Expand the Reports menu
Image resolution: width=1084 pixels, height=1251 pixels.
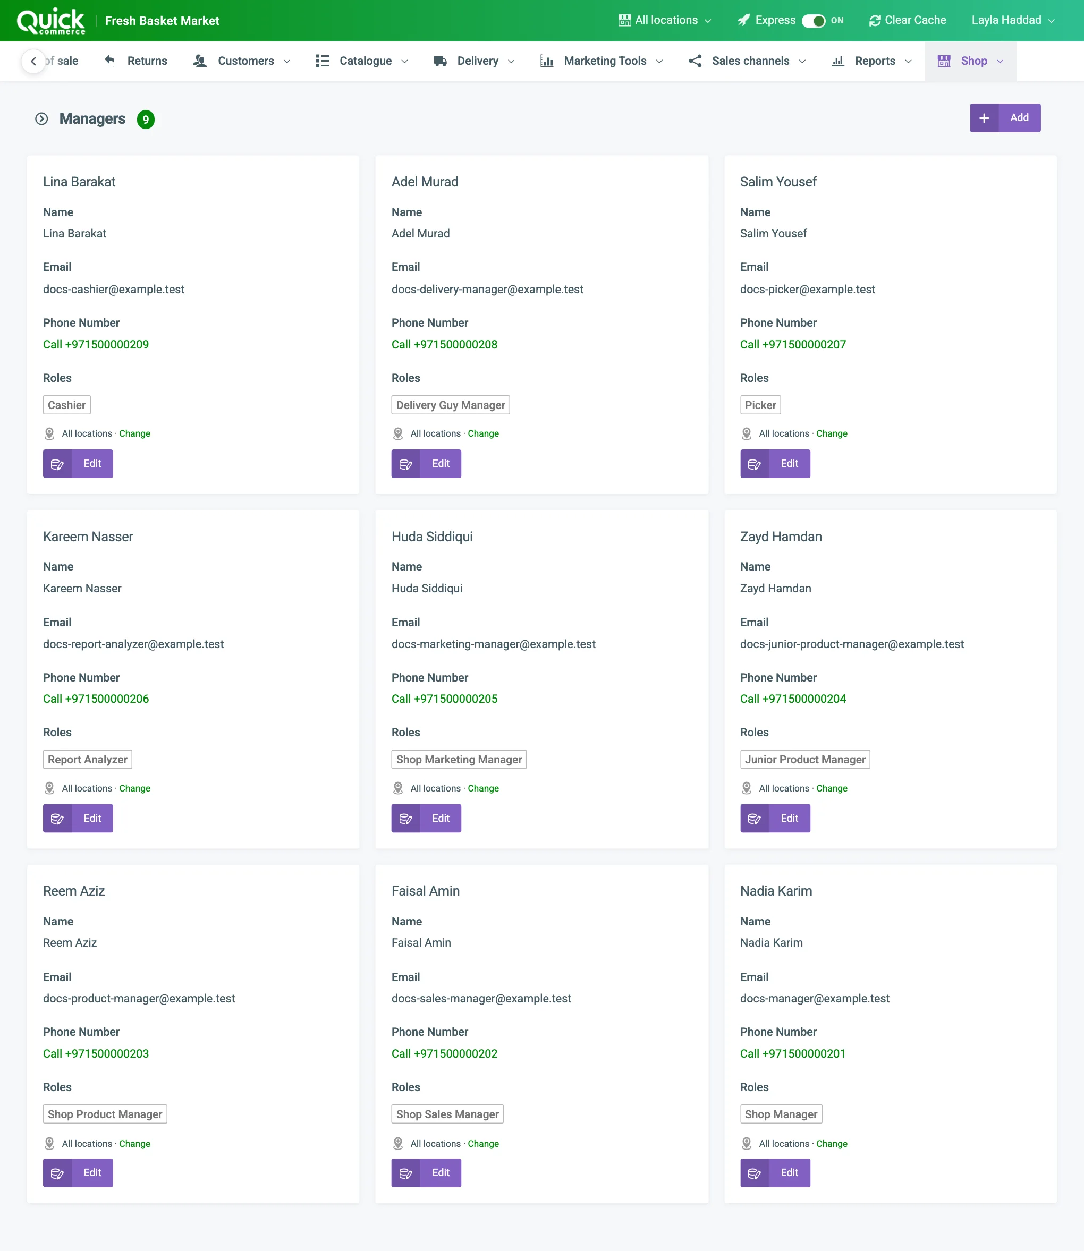(871, 61)
